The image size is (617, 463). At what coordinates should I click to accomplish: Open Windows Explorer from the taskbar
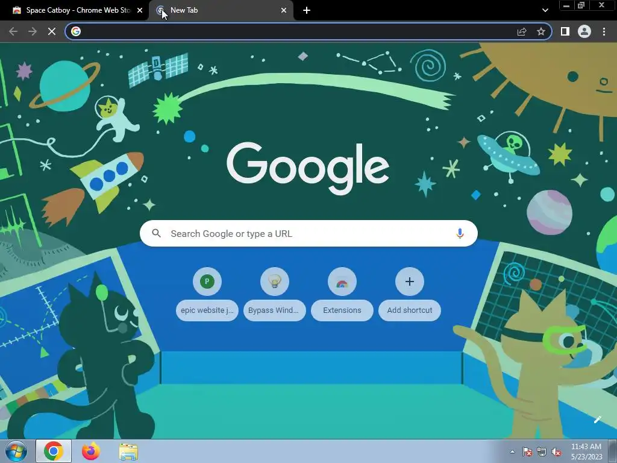(x=128, y=451)
